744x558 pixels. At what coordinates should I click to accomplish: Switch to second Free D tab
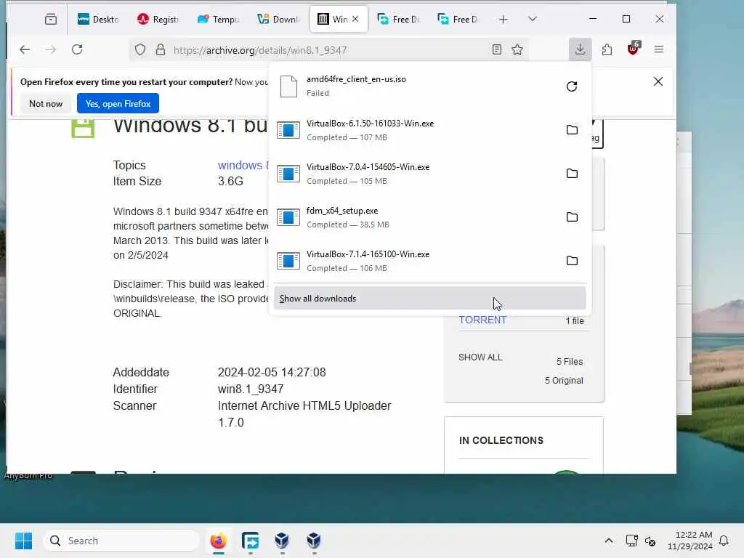point(458,20)
